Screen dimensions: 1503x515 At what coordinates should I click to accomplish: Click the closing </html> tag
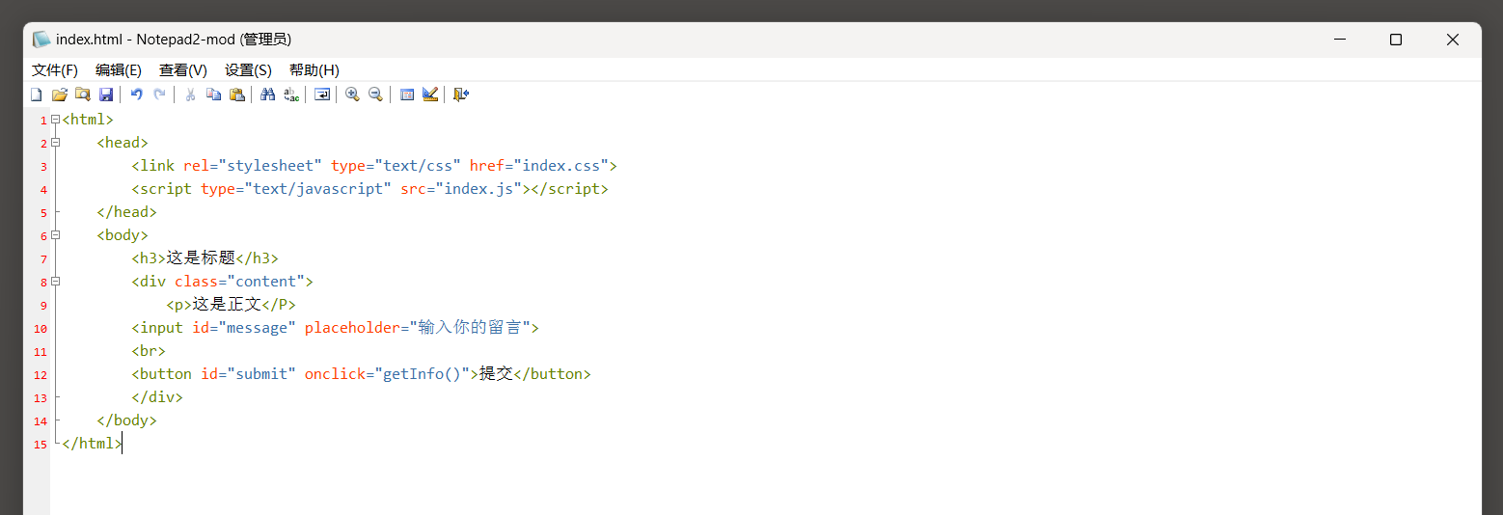[92, 444]
